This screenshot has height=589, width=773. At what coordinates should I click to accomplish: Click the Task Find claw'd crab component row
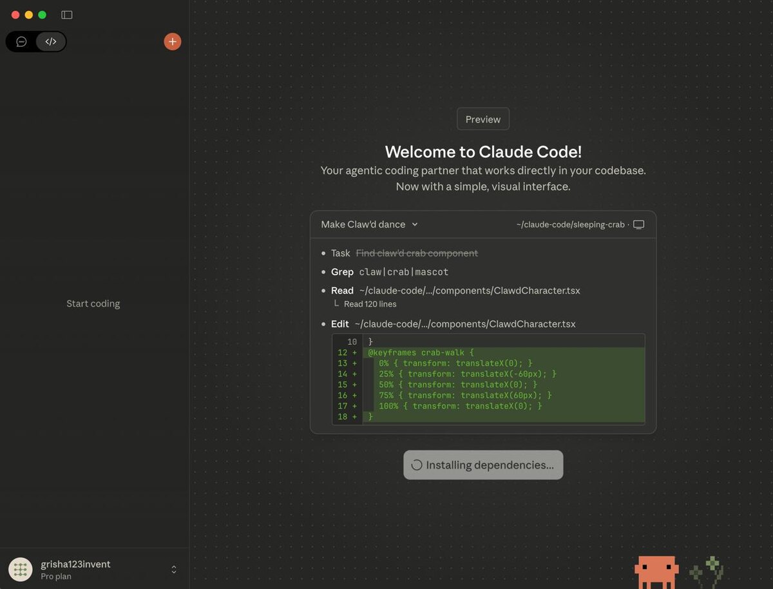(x=405, y=253)
